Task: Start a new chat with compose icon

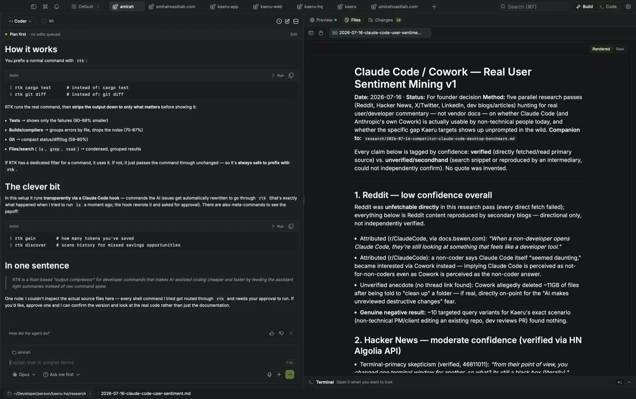Action: 287,21
